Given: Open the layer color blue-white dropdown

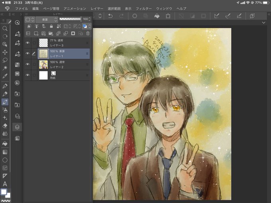Looking at the screenshot, I should click(86, 26).
